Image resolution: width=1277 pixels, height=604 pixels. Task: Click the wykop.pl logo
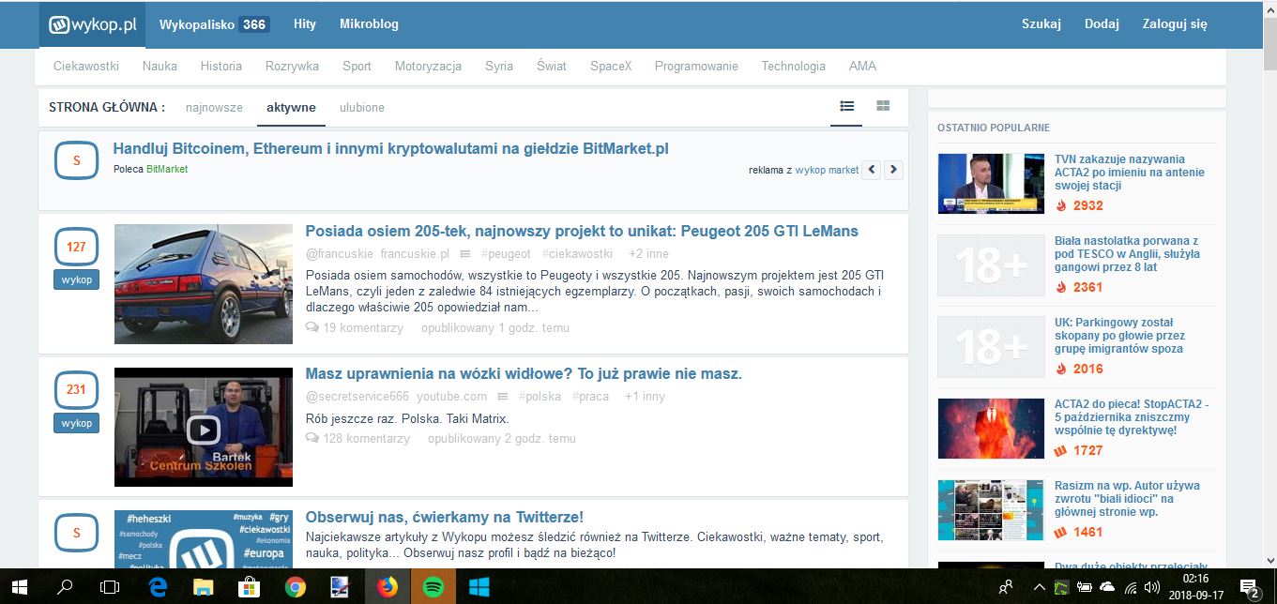point(93,24)
